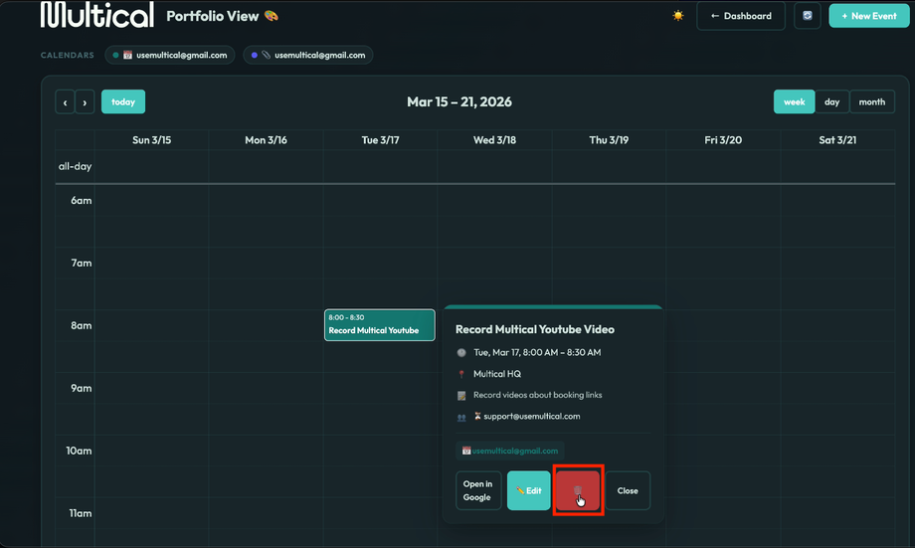Click the usemultical@gmail.com calendar tag in the popup
The image size is (915, 548).
[510, 451]
